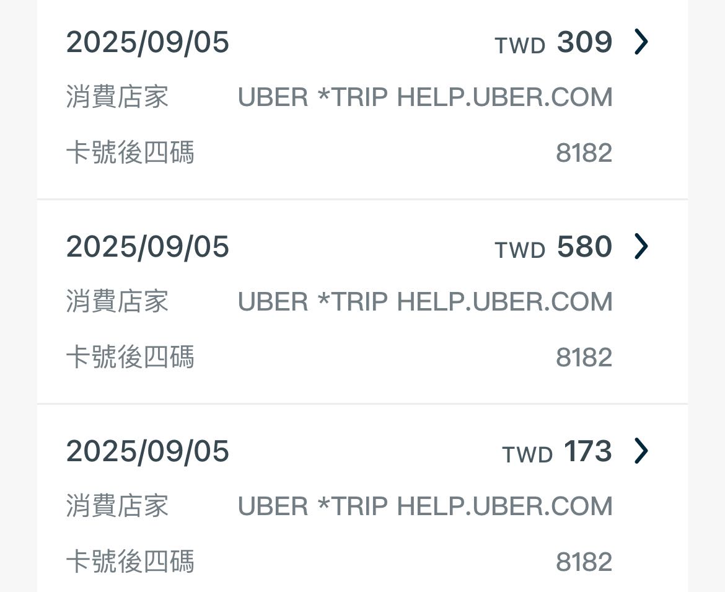
Task: Click the UBER merchant name in first row
Action: tap(425, 97)
